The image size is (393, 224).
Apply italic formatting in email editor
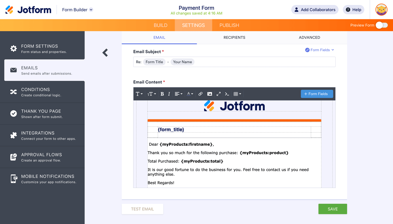tap(169, 94)
